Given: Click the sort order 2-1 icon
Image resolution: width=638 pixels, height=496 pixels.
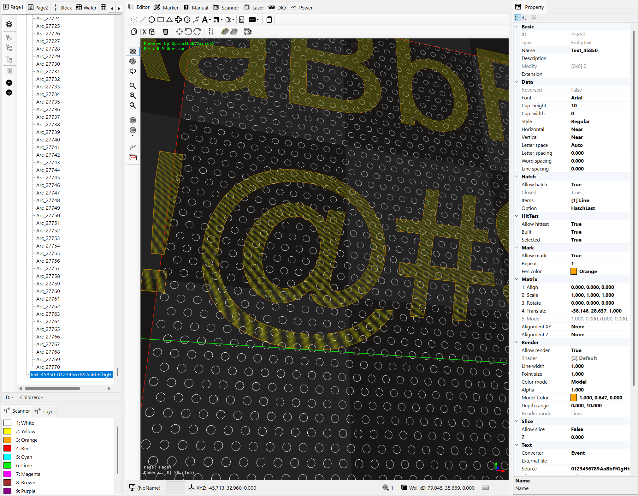Looking at the screenshot, I should (211, 32).
